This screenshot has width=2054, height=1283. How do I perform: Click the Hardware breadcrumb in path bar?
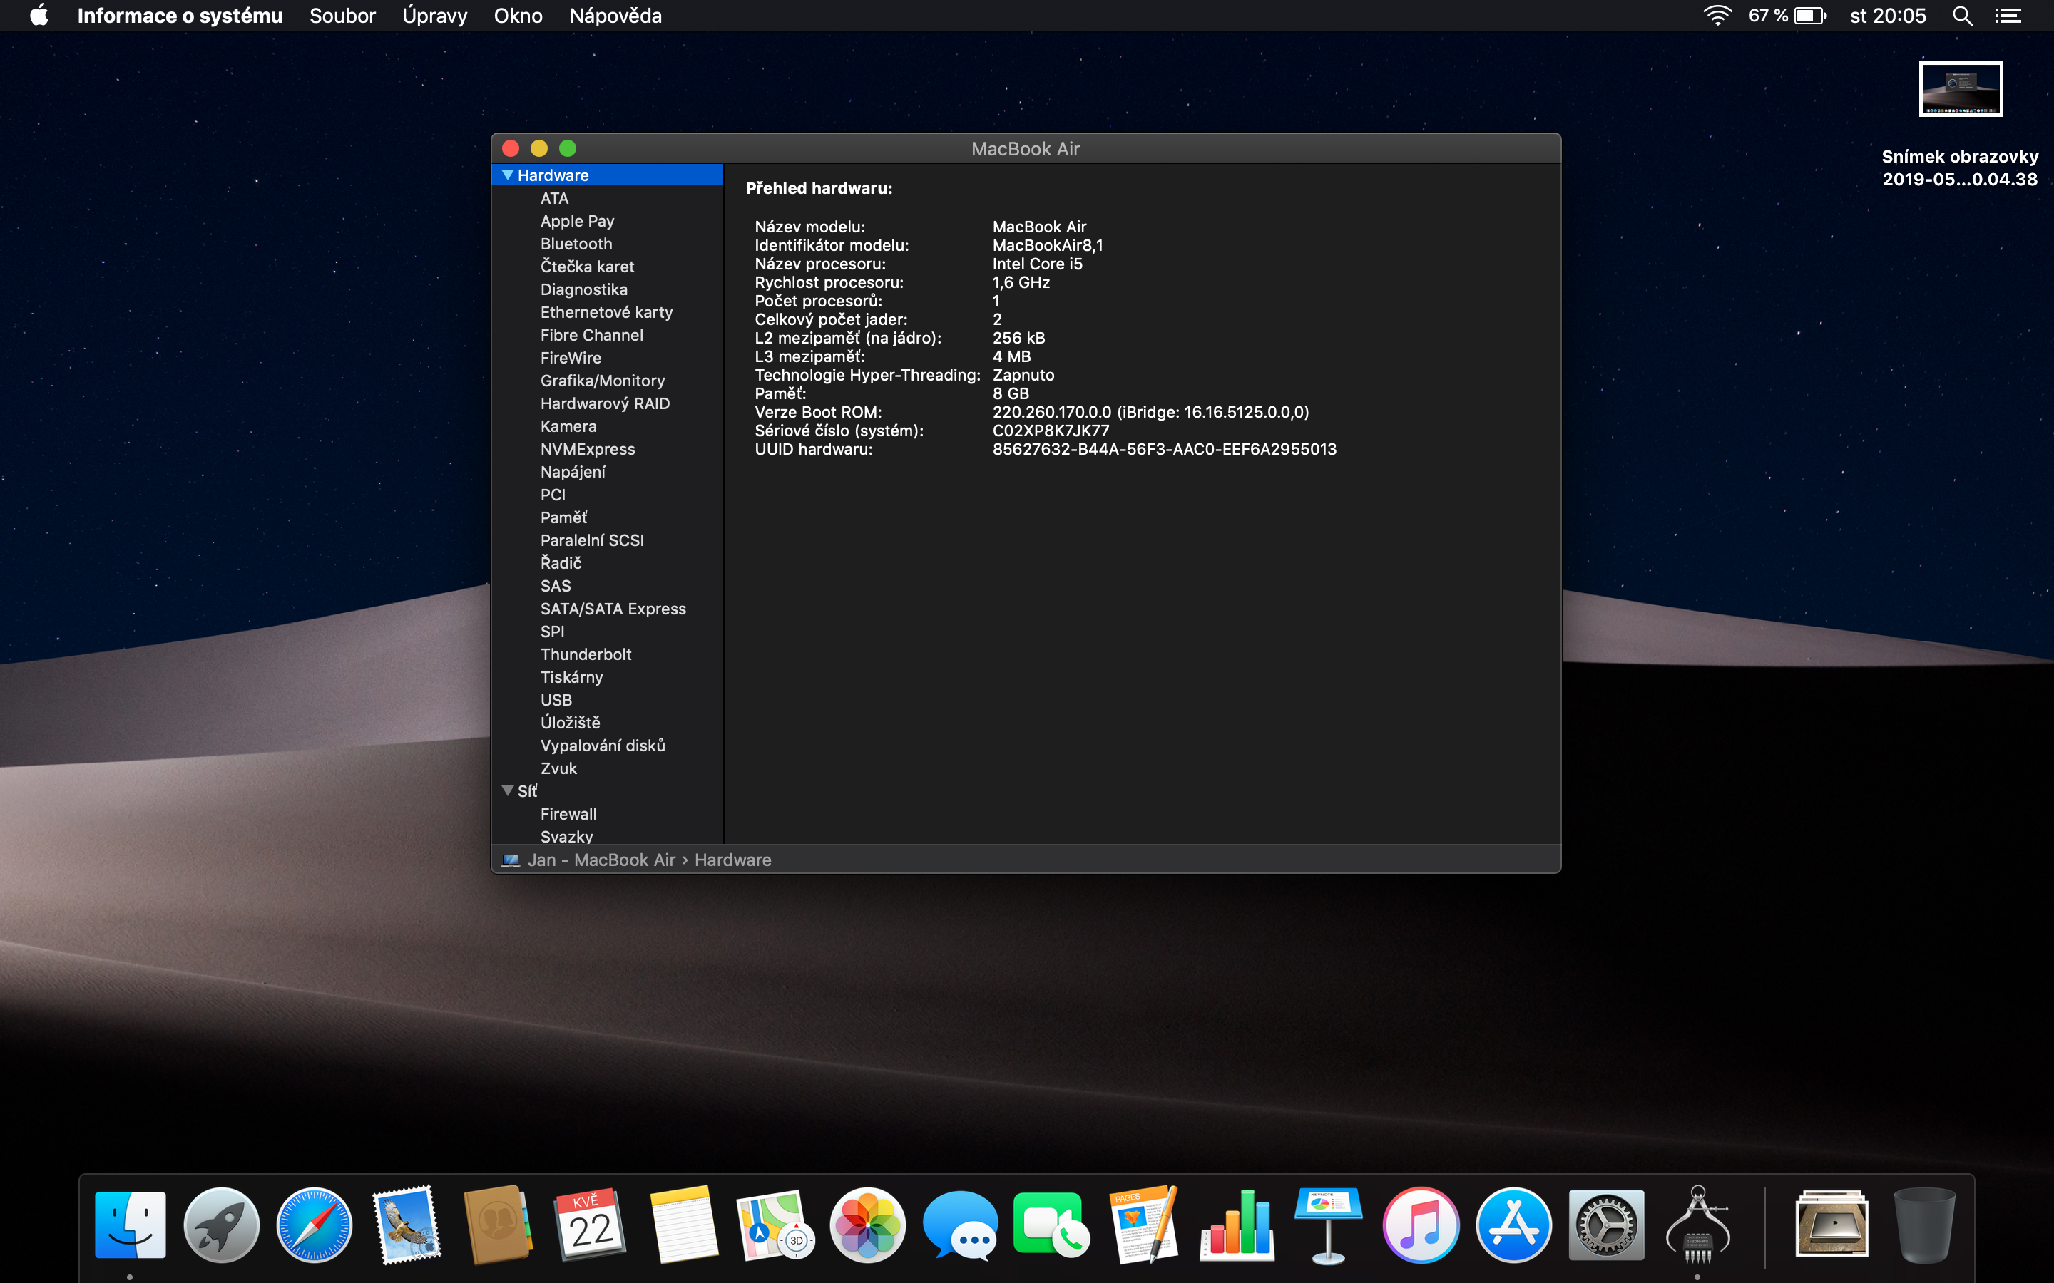[732, 860]
